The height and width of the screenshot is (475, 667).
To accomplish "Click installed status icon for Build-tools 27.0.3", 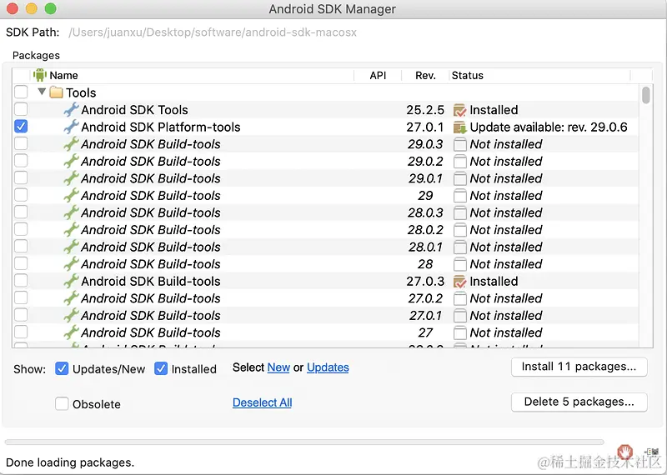I will point(459,282).
